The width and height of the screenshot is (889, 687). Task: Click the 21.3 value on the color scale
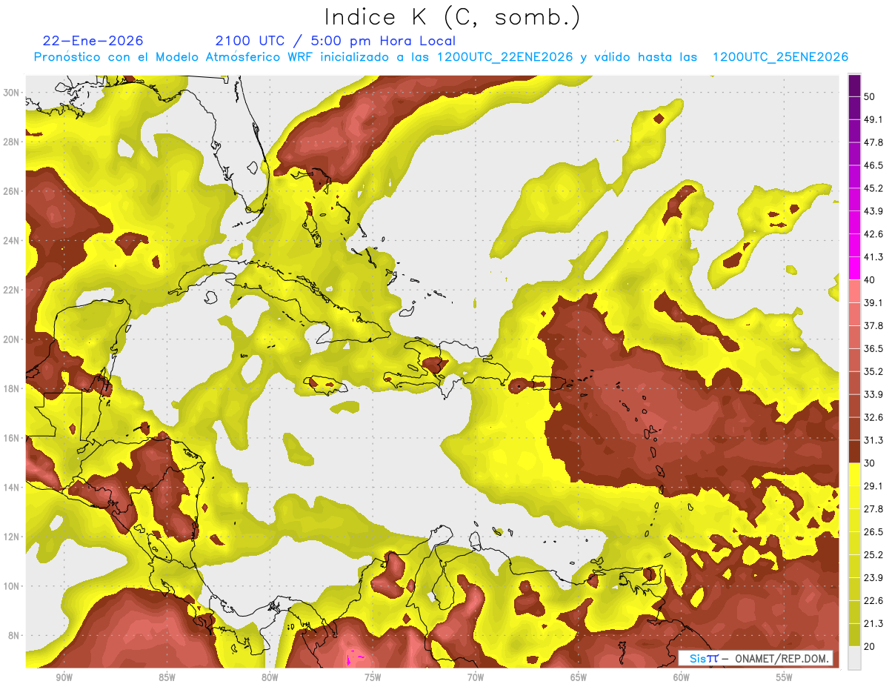click(x=873, y=625)
